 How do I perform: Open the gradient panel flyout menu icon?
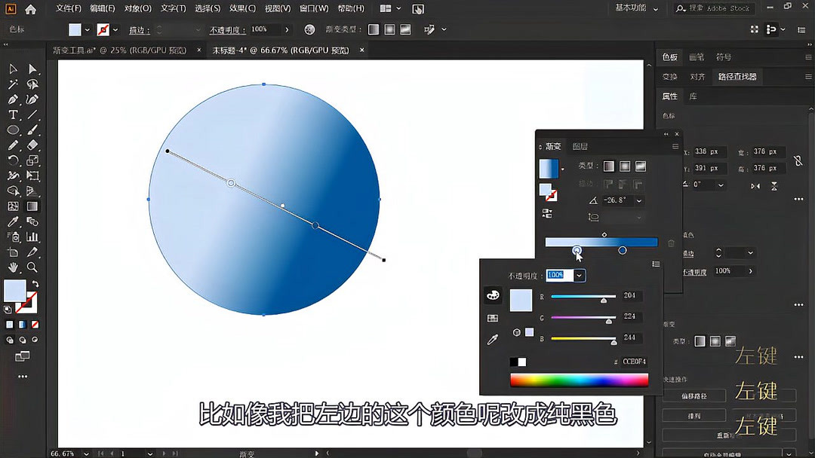(674, 146)
